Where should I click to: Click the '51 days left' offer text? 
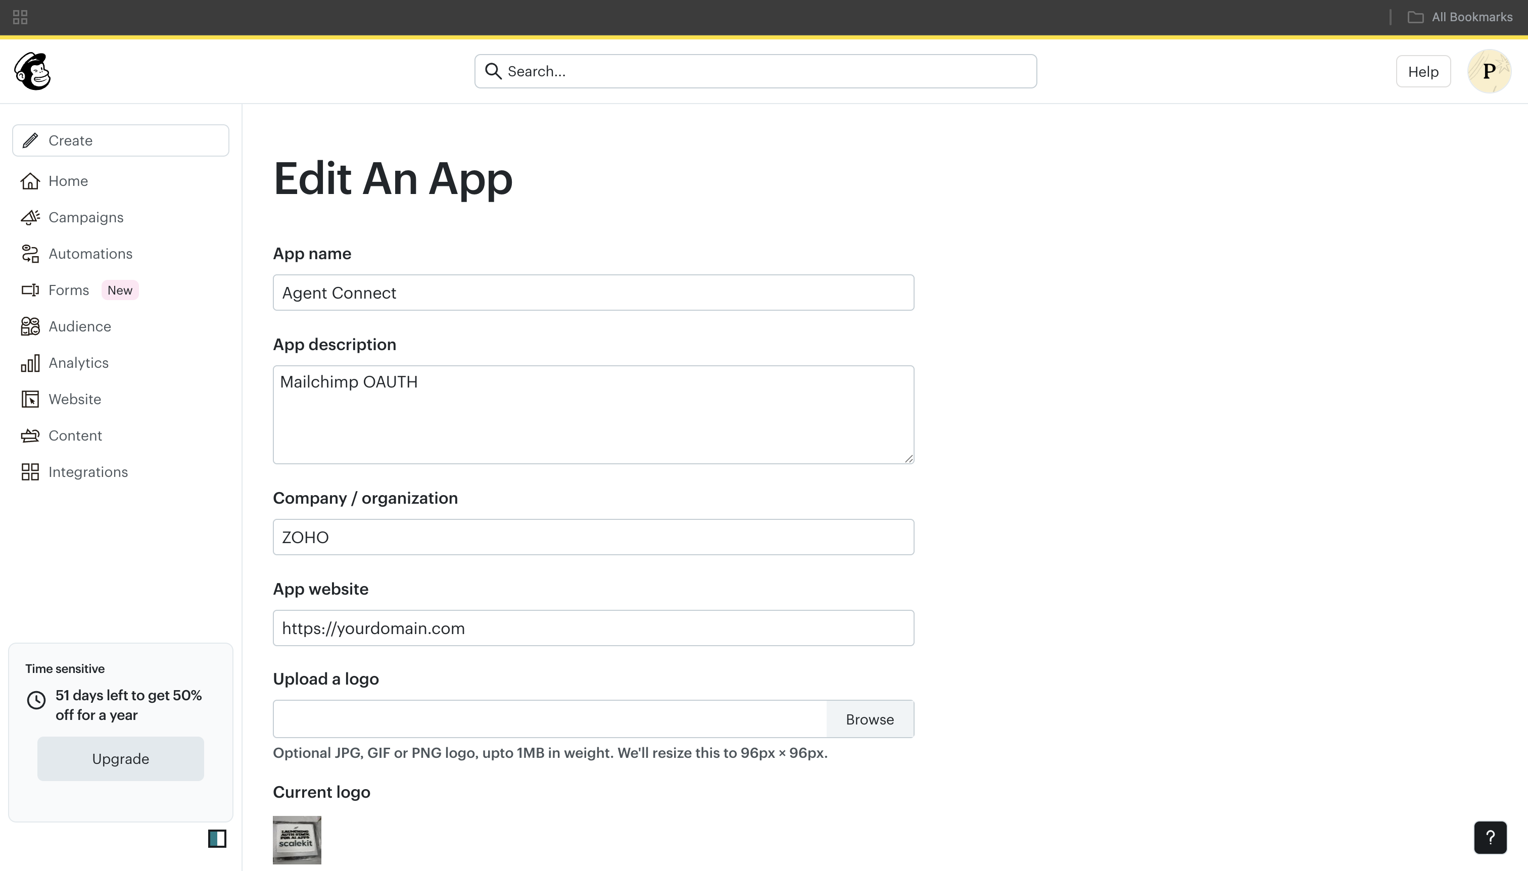129,705
